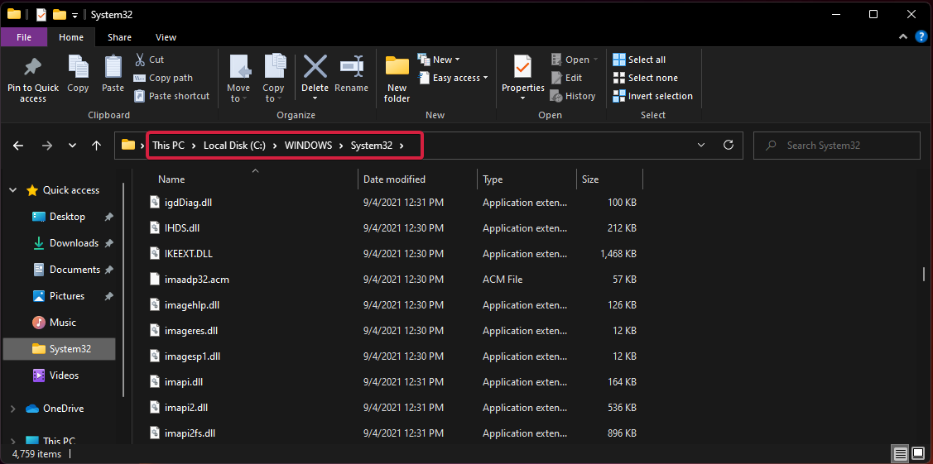Click Local Disk (C:) breadcrumb

235,146
